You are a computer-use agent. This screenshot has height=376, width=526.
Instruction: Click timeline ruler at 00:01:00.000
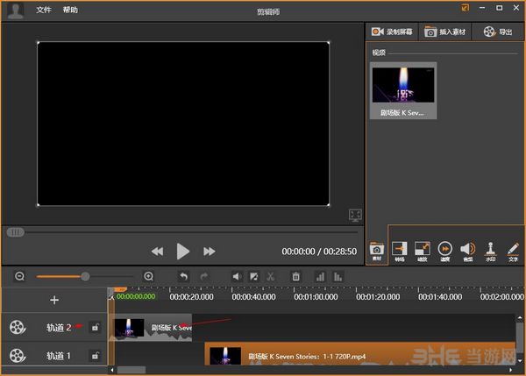(x=316, y=296)
